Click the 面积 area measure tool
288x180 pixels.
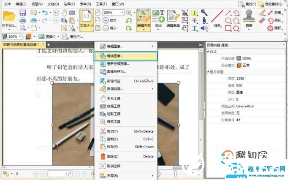(x=274, y=28)
